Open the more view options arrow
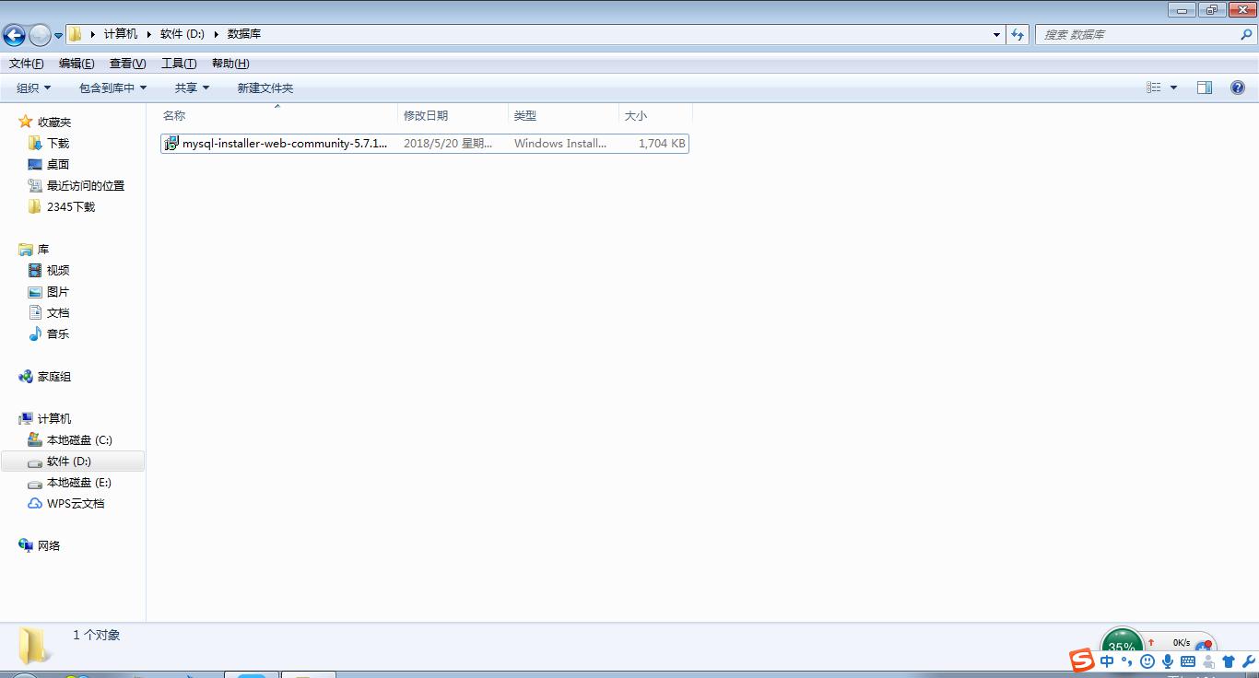 (x=1173, y=88)
